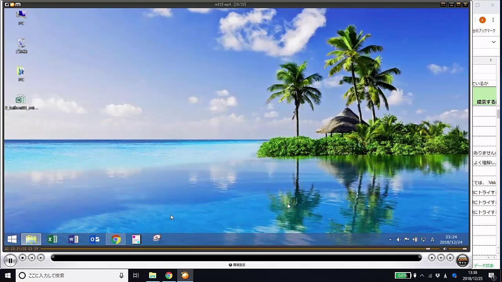Open the GOM Player playlist panel

click(450, 258)
